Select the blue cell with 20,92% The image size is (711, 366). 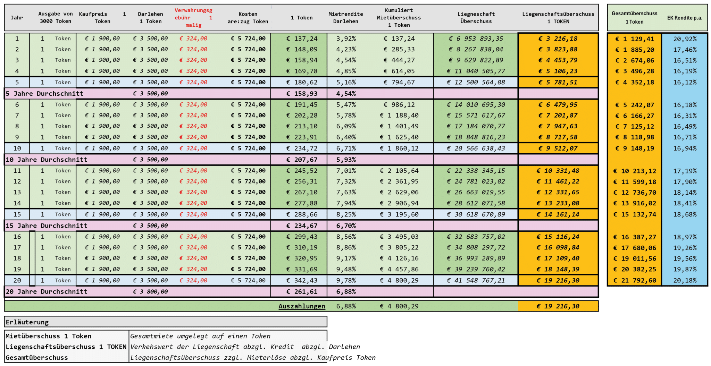[x=685, y=39]
